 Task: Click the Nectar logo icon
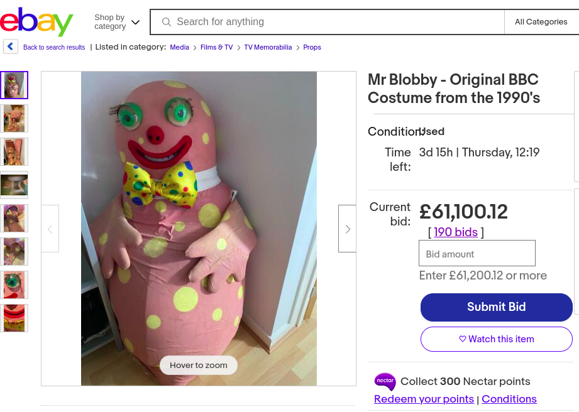385,381
